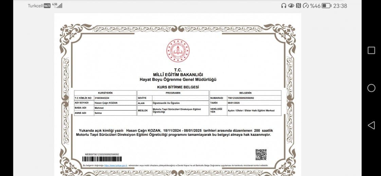This screenshot has width=381, height=176.
Task: Tap the BELGENİN table header
Action: click(x=246, y=93)
